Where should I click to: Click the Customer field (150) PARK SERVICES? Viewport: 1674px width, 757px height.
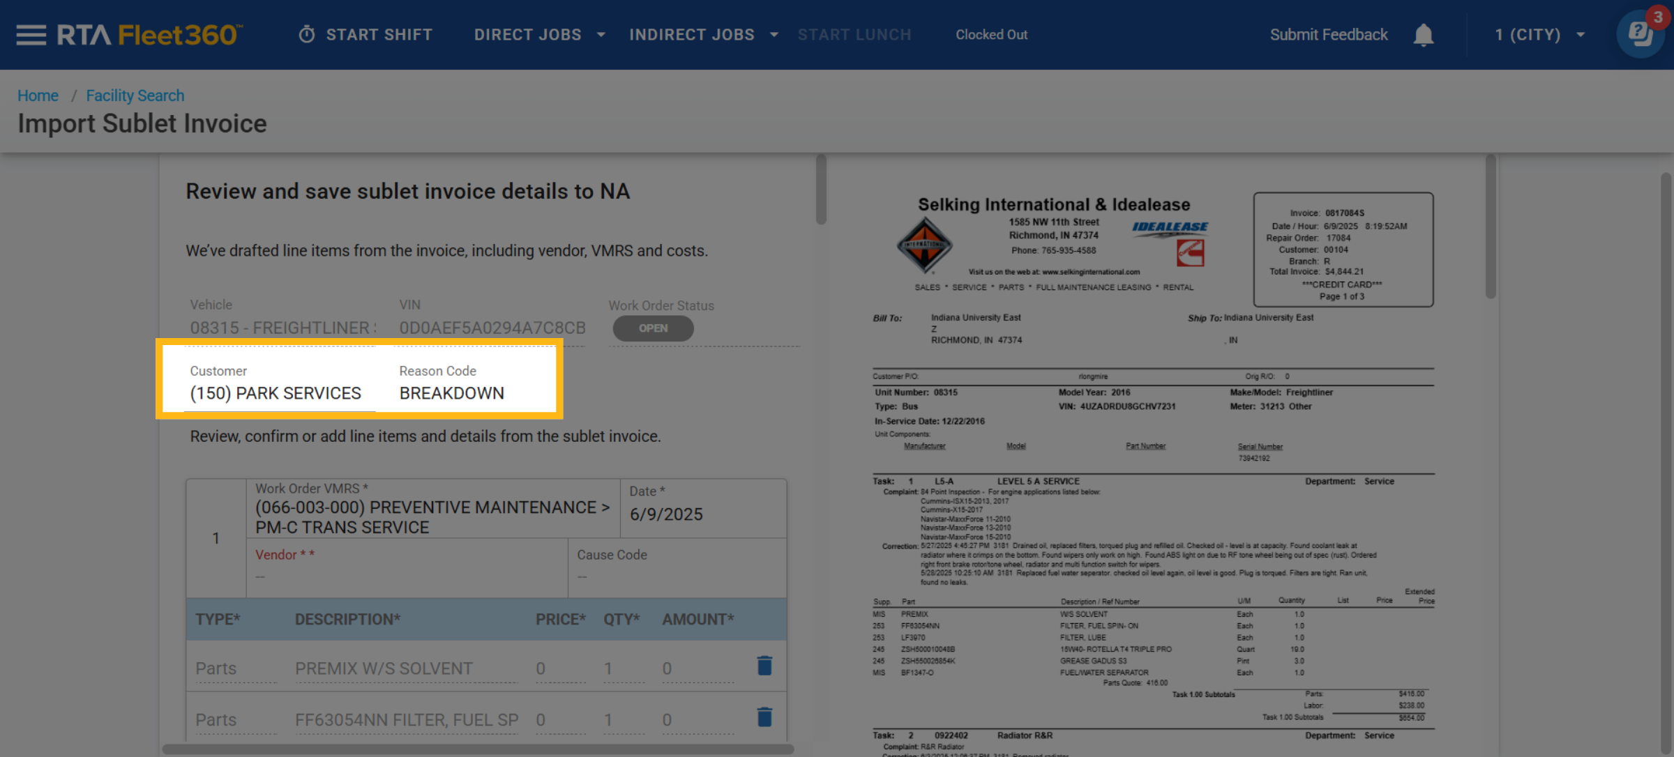(276, 393)
